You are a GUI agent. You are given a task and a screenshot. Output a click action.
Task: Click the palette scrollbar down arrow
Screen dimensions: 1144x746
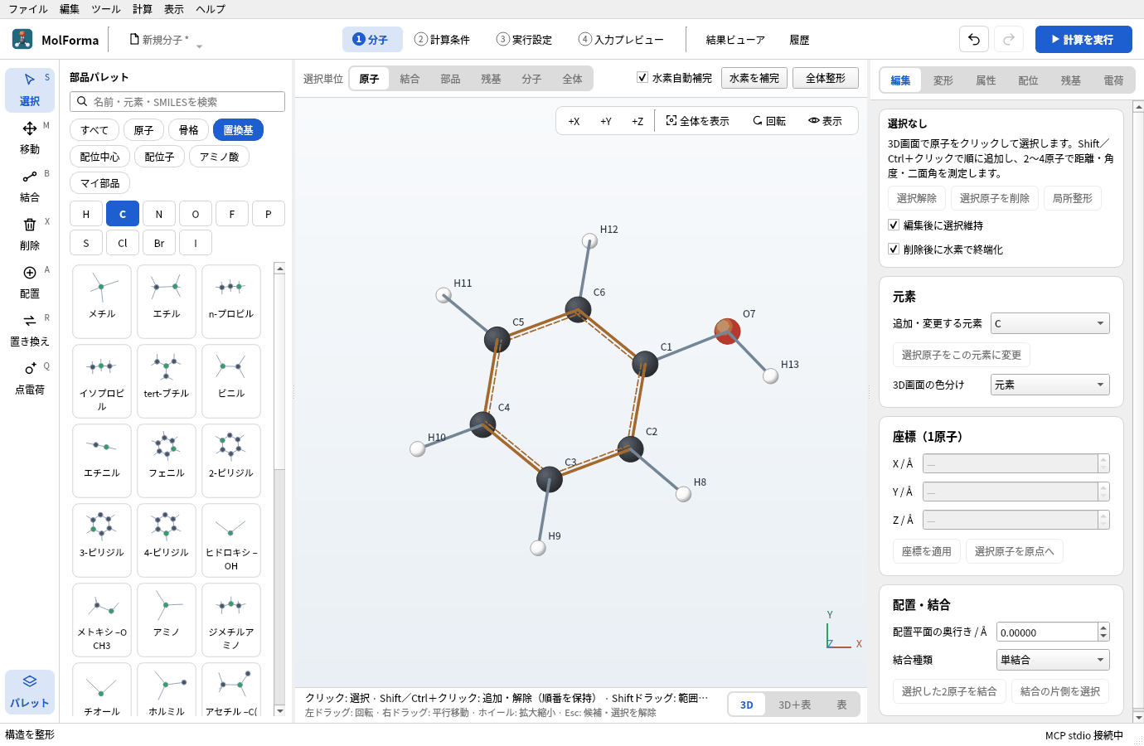coord(279,710)
